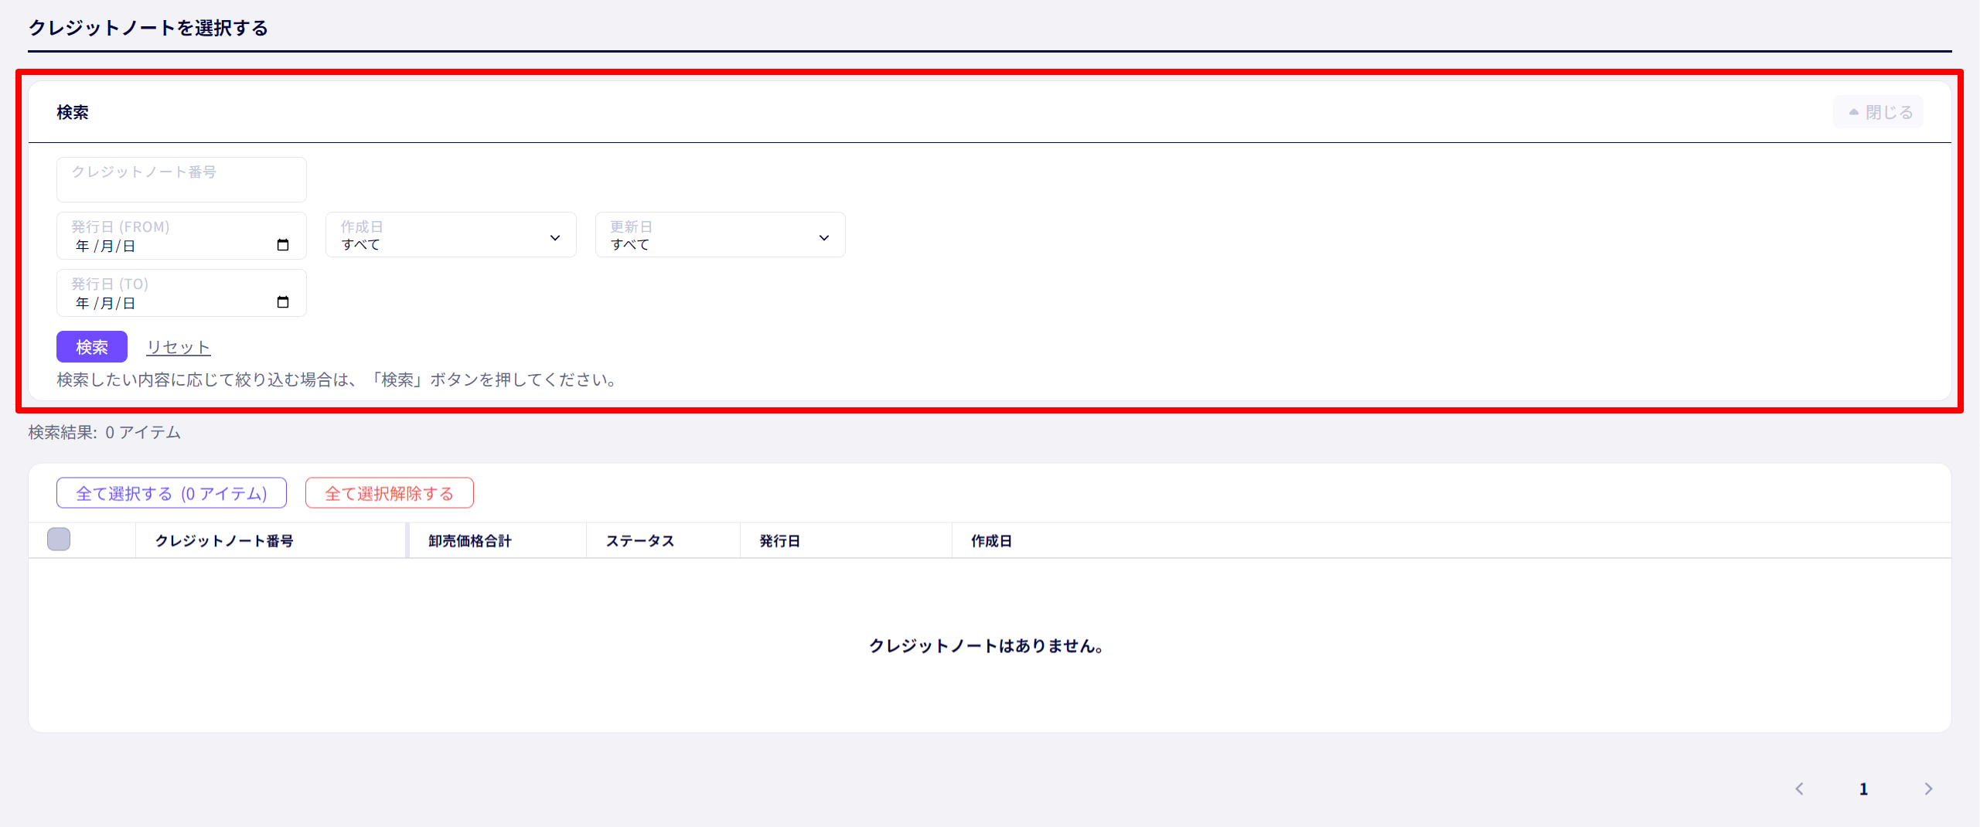Image resolution: width=1980 pixels, height=827 pixels.
Task: Toggle the select-all checkbox in table header
Action: 59,539
